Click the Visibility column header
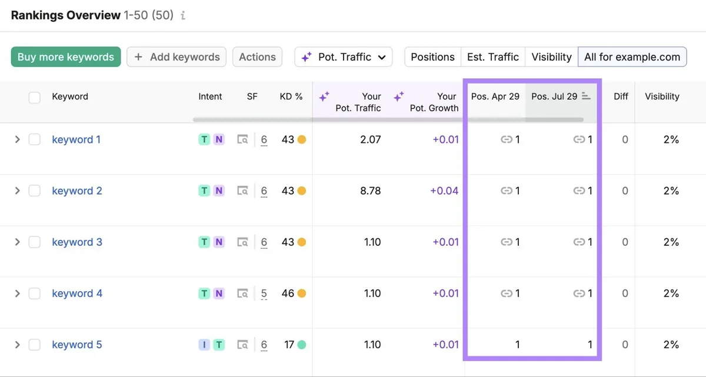706x377 pixels. tap(662, 96)
